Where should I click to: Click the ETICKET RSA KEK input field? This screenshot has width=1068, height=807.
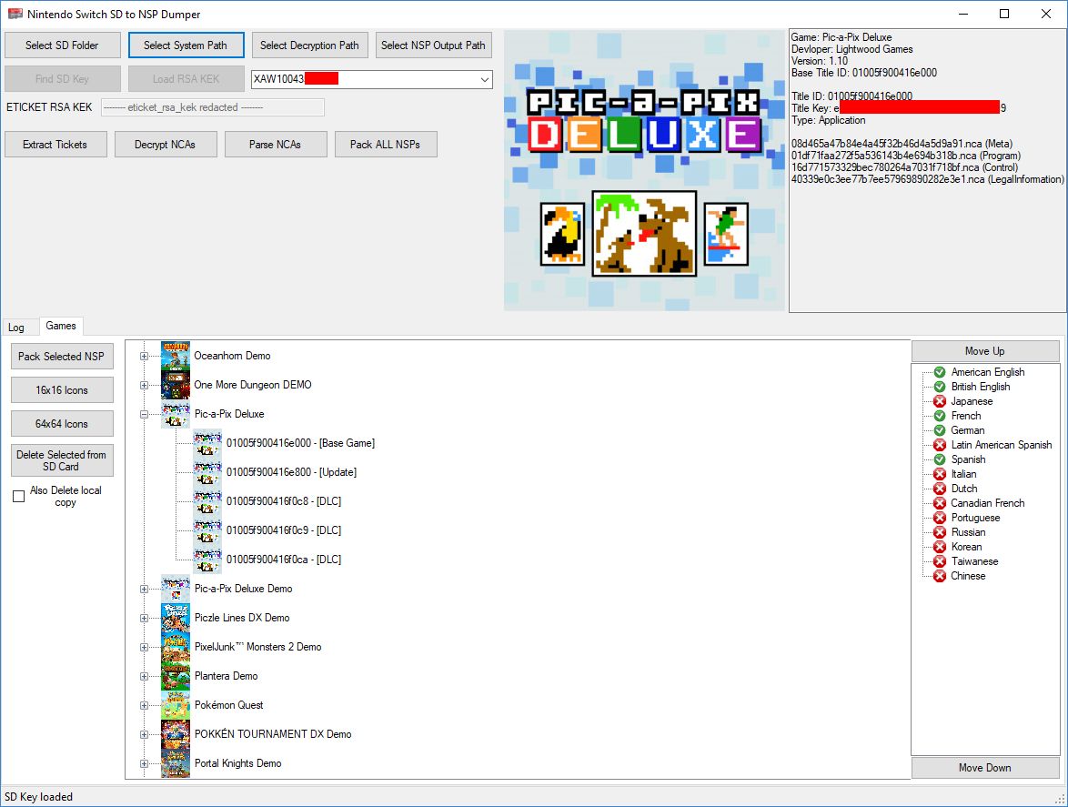click(x=213, y=107)
